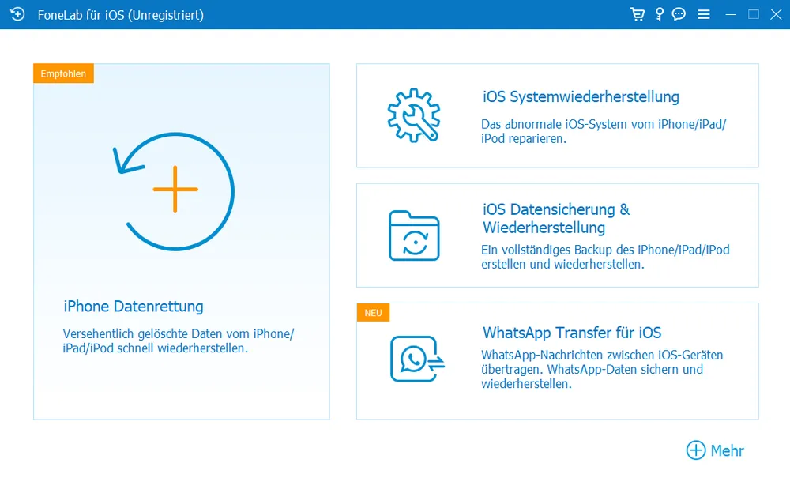Screen dimensions: 790x478
Task: Open the feedback chat bubble icon
Action: 679,14
